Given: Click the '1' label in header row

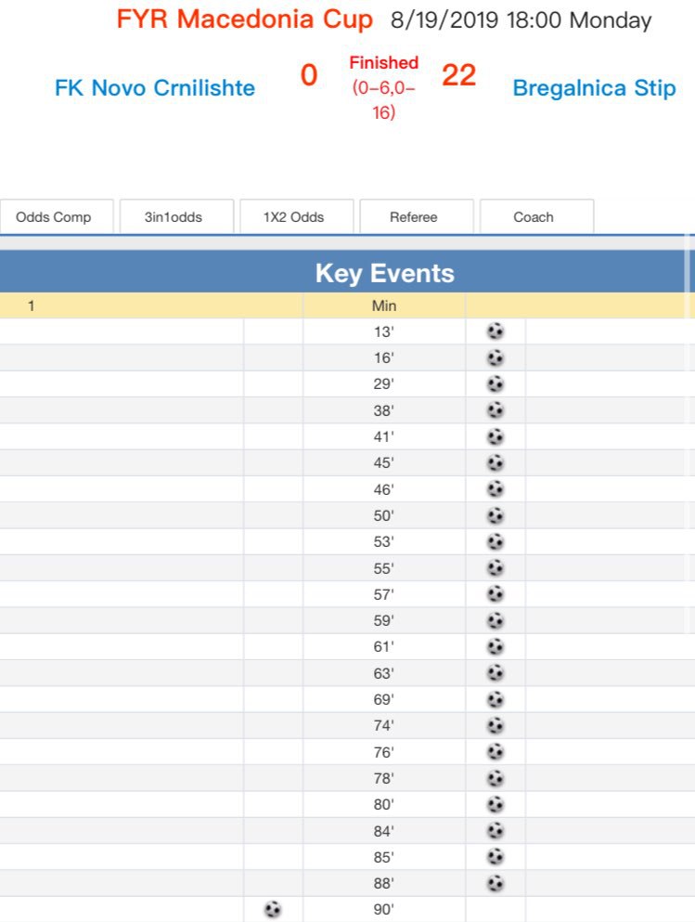Looking at the screenshot, I should tap(32, 305).
